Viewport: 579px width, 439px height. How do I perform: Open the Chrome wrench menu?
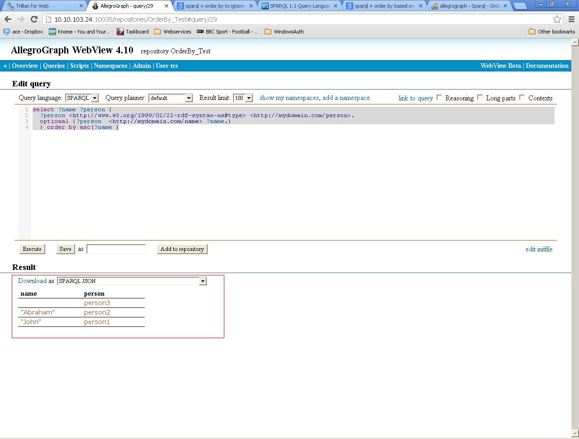(571, 19)
